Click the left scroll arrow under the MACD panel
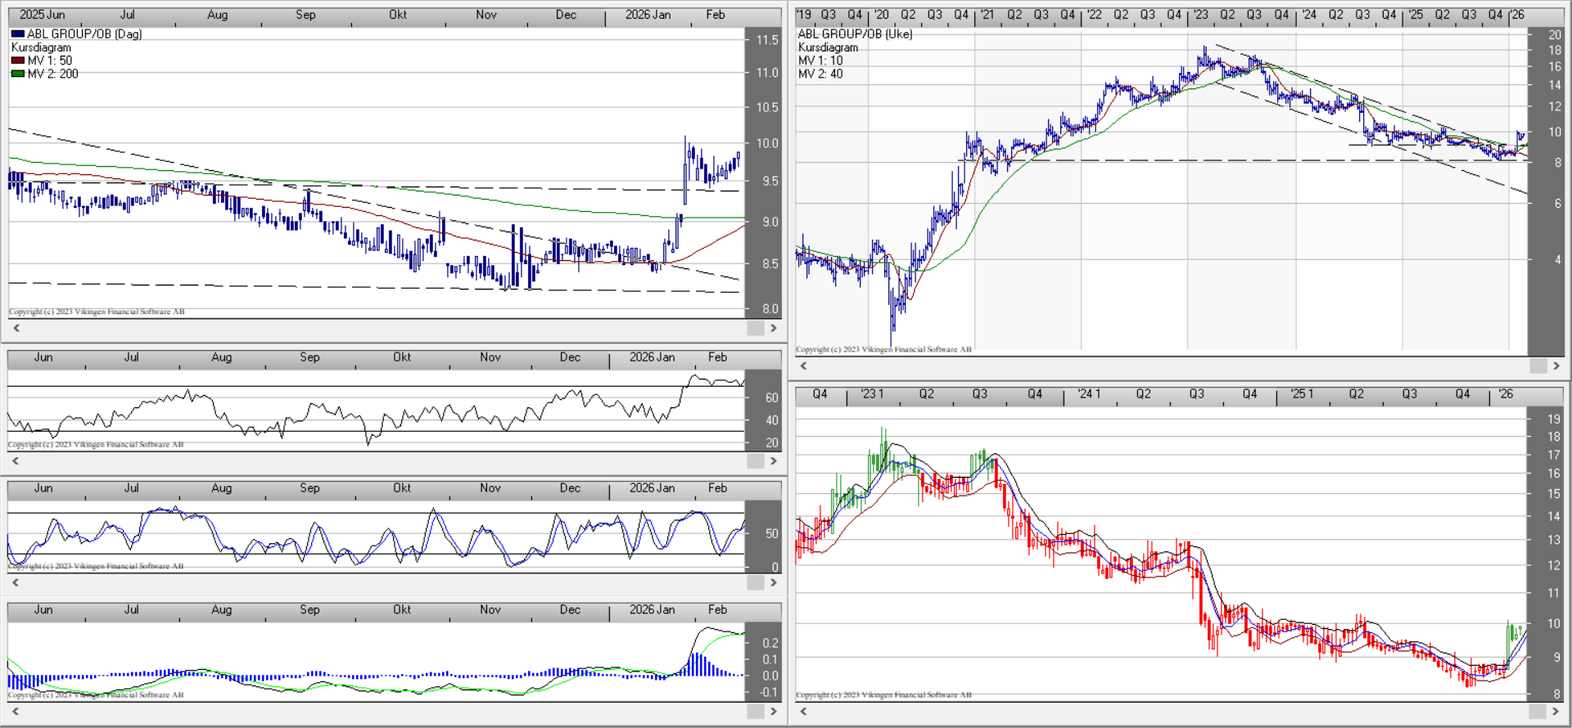Screen dimensions: 1572x728 tap(16, 711)
